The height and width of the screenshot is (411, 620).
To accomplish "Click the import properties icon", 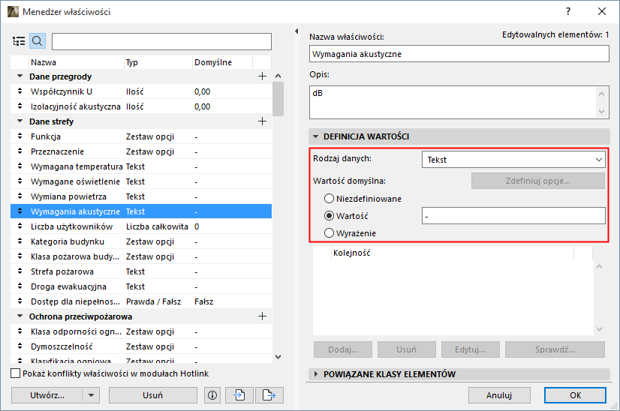I will click(239, 395).
